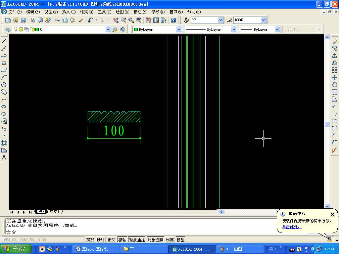Image resolution: width=339 pixels, height=254 pixels.
Task: Choose the Rotate modify tool
Action: [335, 85]
